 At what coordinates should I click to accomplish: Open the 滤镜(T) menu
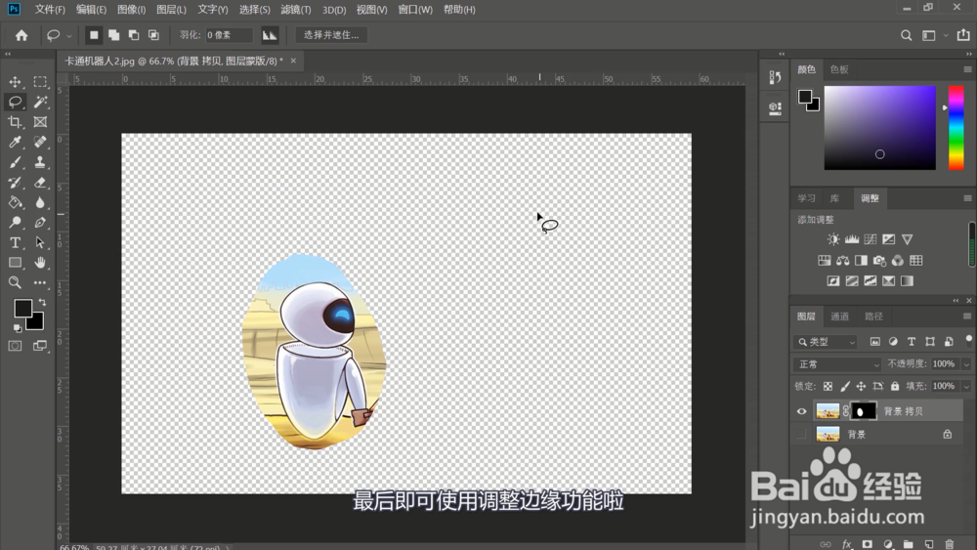pos(296,10)
